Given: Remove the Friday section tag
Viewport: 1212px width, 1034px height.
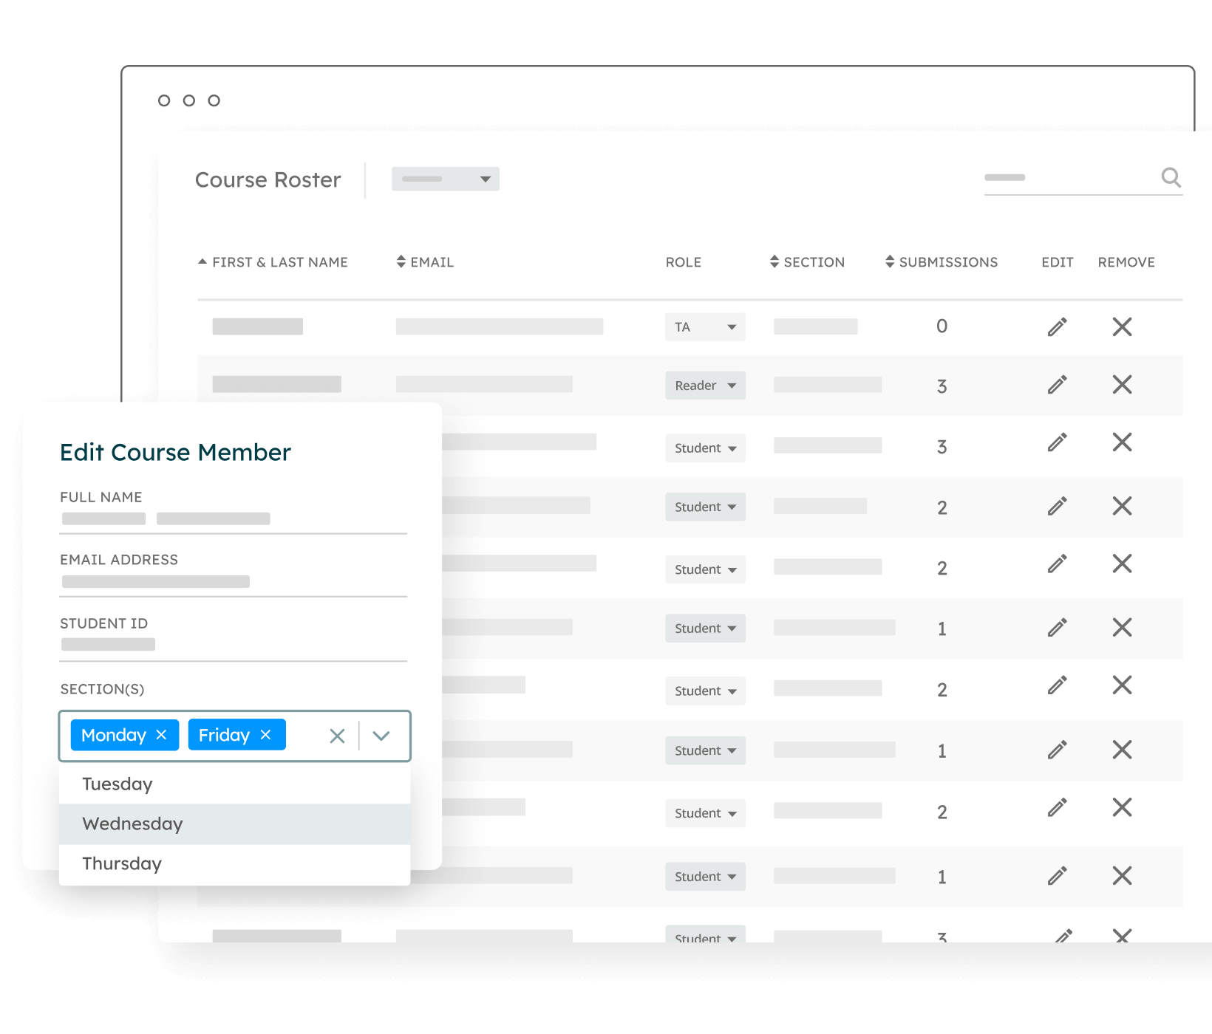Looking at the screenshot, I should point(266,735).
